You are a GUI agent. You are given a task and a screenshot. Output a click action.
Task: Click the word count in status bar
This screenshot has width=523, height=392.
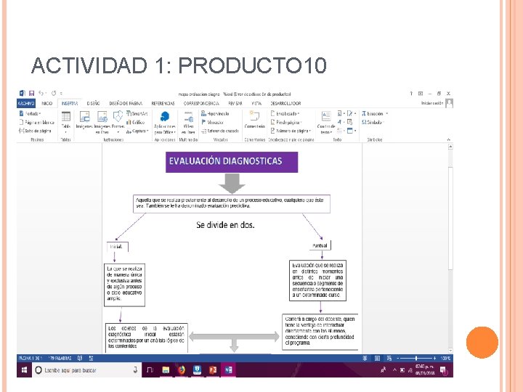(x=60, y=359)
